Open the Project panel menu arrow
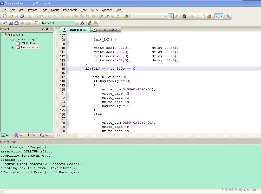261x194 pixels. (43, 29)
